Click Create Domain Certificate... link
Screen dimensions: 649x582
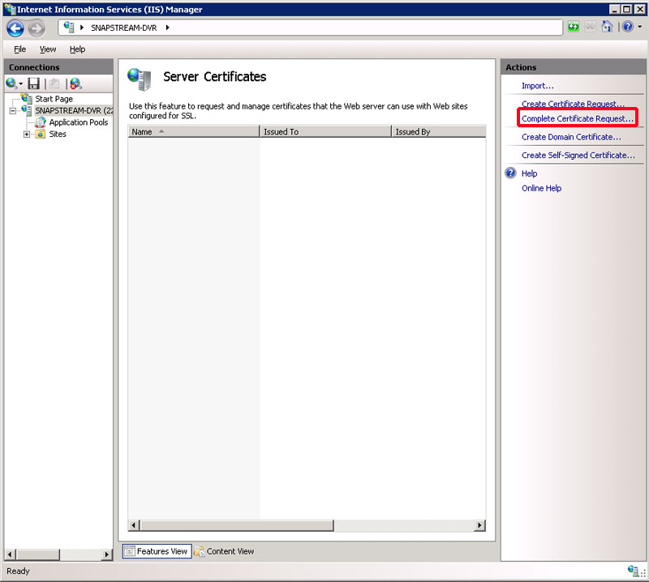pos(571,137)
